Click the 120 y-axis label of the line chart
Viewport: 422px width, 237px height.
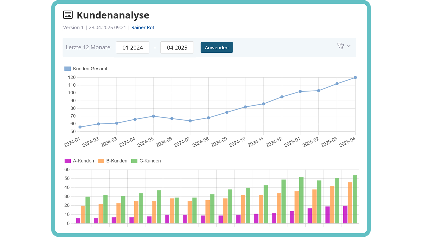click(x=72, y=77)
